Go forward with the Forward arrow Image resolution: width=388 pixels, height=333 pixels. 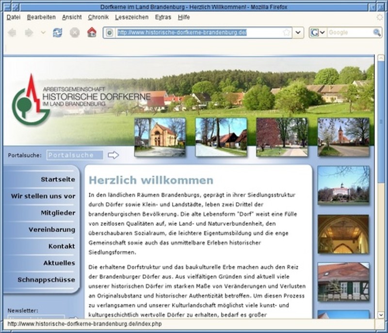coord(29,33)
